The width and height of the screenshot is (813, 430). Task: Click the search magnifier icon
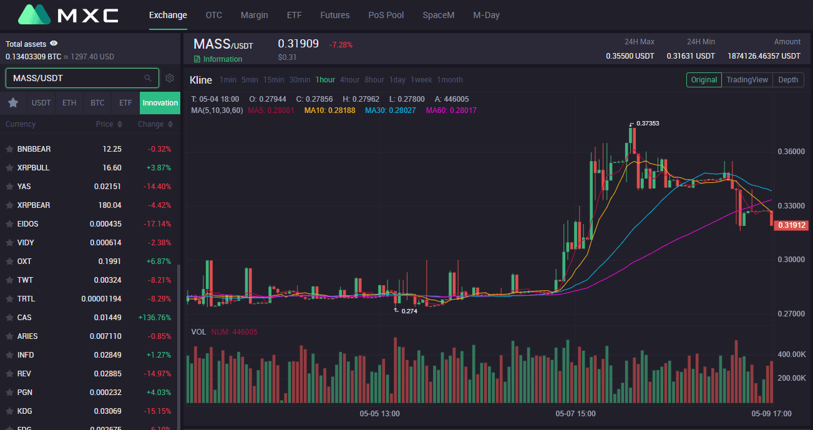coord(148,78)
